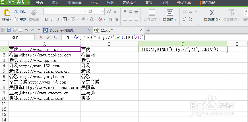Image resolution: width=248 pixels, height=122 pixels.
Task: Click the Print Preview icon
Action: tap(20, 30)
